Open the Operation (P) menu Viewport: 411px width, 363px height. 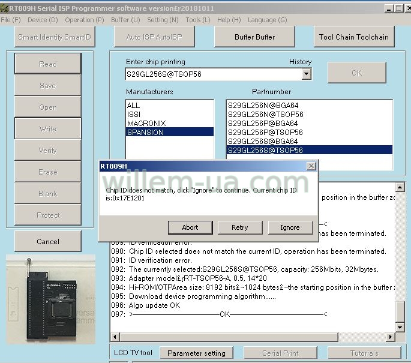[85, 20]
